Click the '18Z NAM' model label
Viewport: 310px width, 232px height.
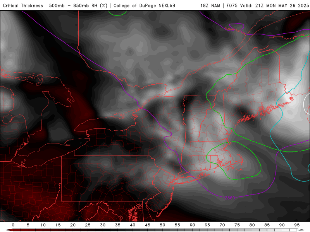tap(210, 6)
